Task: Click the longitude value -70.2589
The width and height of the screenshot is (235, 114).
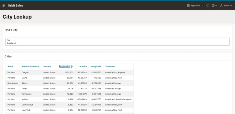Action: coord(97,78)
